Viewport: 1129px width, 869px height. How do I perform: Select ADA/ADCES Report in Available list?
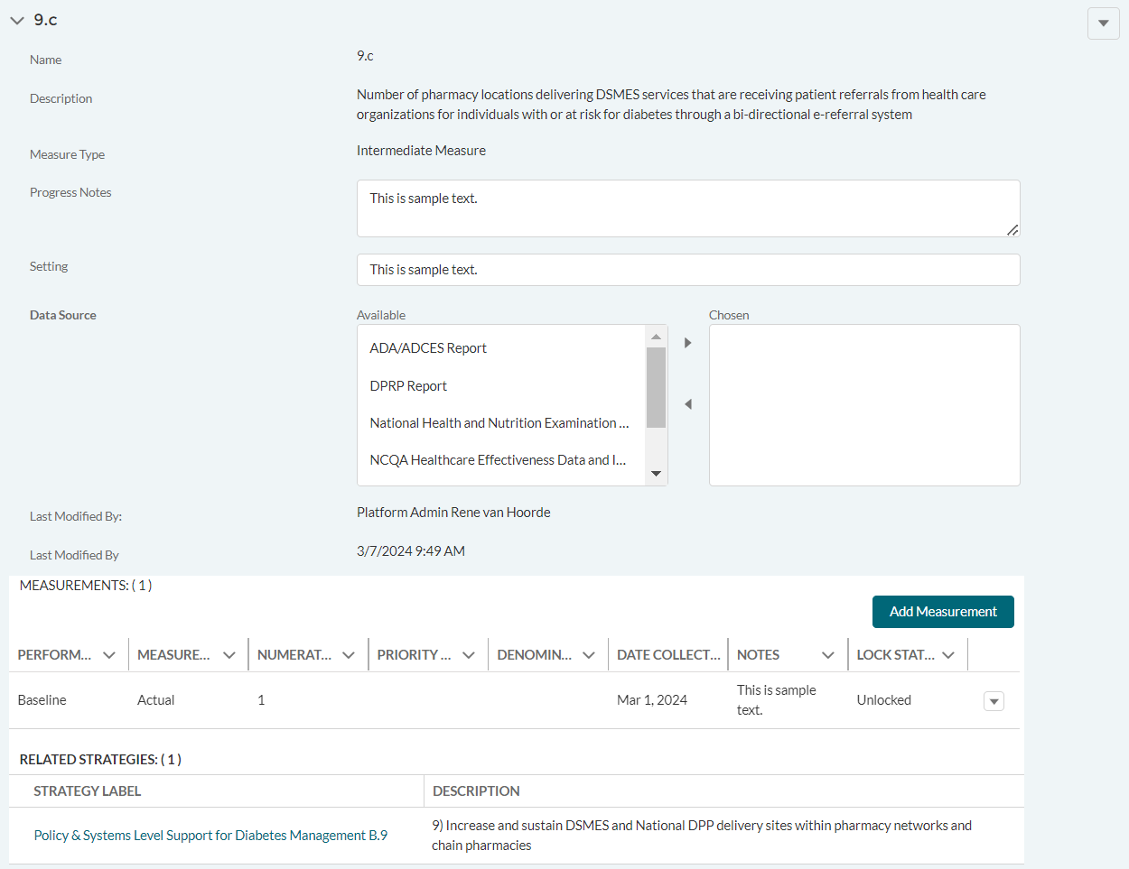(x=428, y=348)
